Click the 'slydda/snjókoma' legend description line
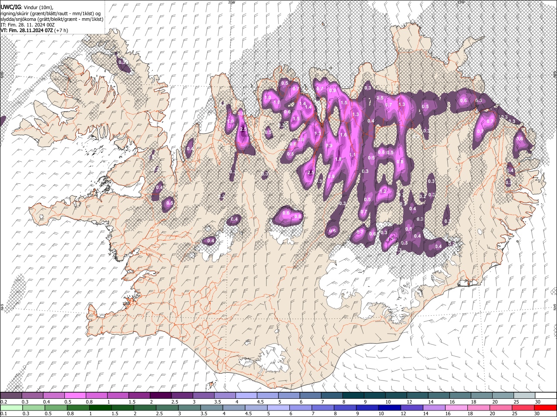 click(52, 19)
